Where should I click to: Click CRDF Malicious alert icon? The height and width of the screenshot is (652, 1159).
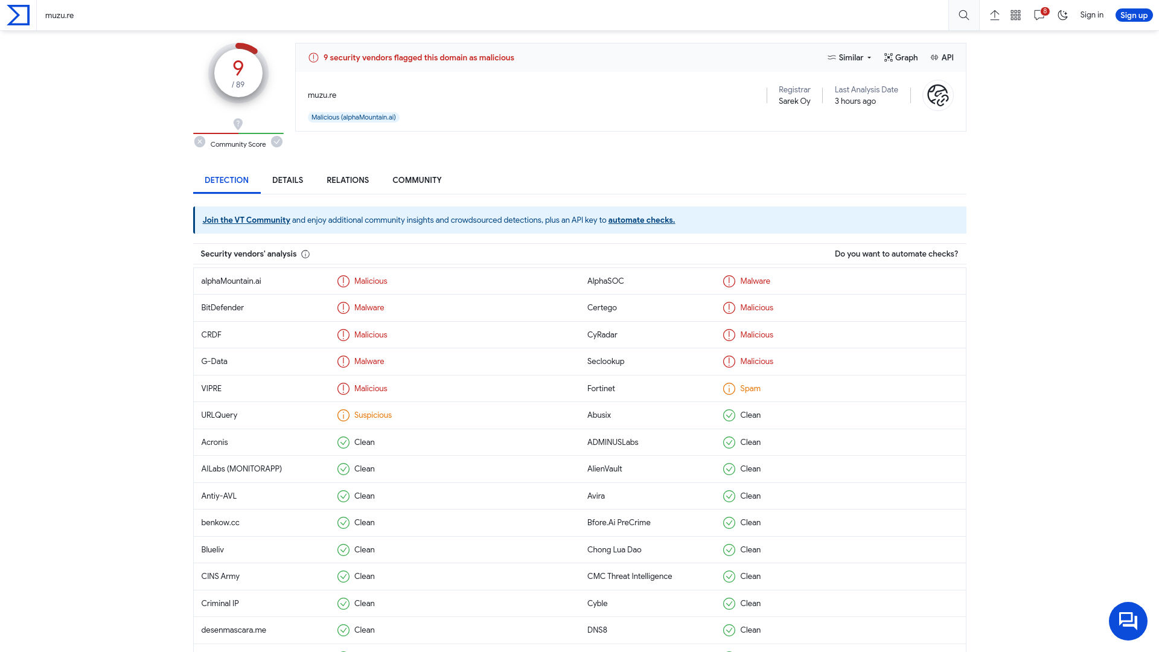[x=343, y=335]
